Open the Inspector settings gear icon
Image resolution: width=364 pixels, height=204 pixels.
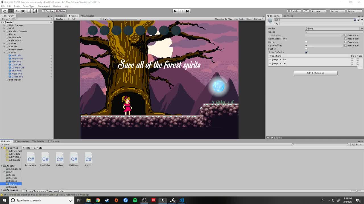point(362,20)
